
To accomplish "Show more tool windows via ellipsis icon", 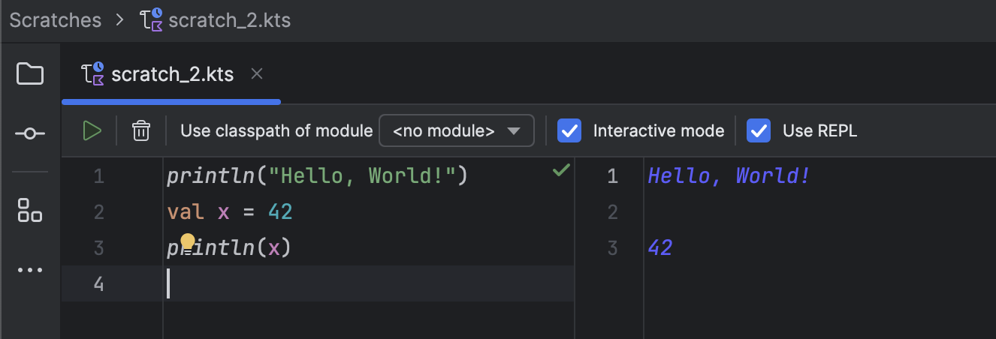I will (30, 270).
